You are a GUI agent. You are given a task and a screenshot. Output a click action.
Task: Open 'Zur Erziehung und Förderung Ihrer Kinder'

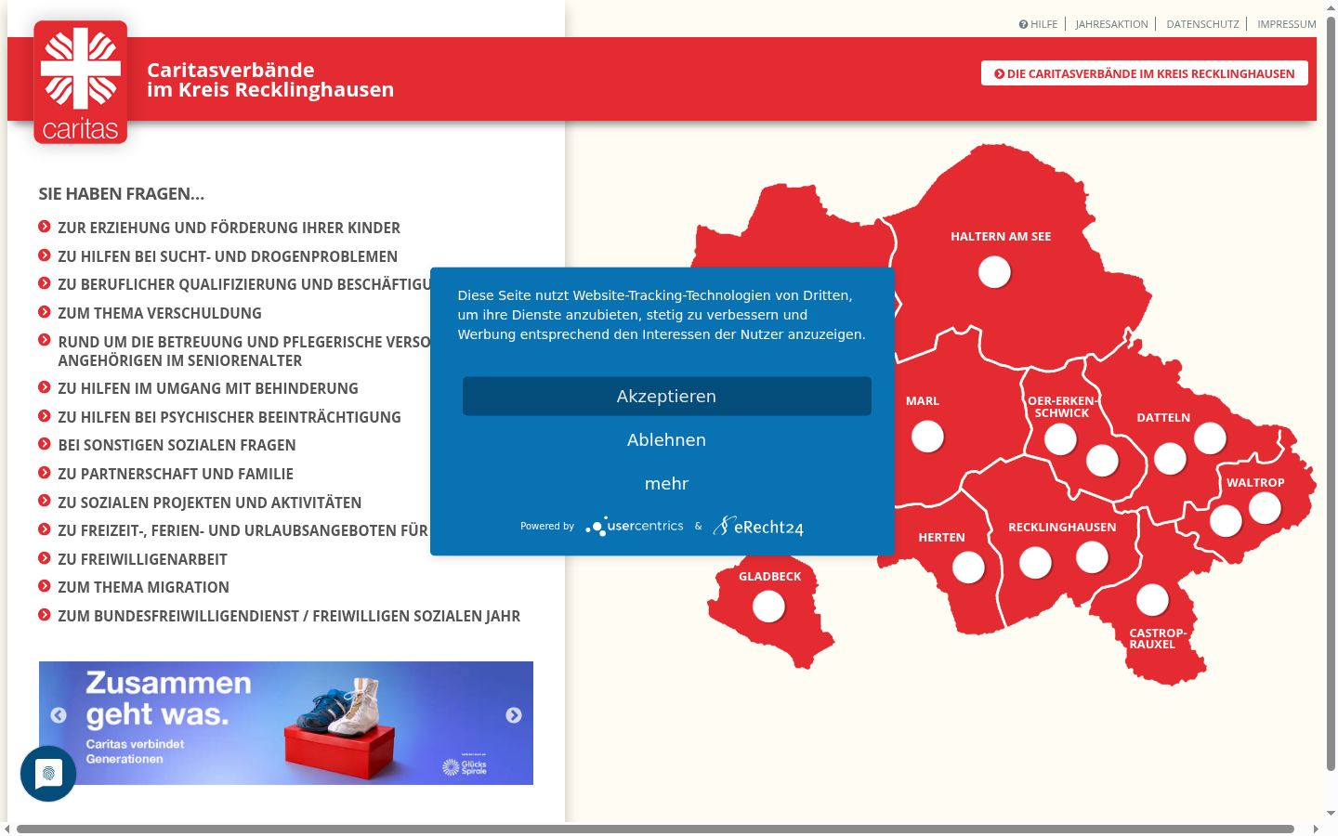tap(229, 228)
